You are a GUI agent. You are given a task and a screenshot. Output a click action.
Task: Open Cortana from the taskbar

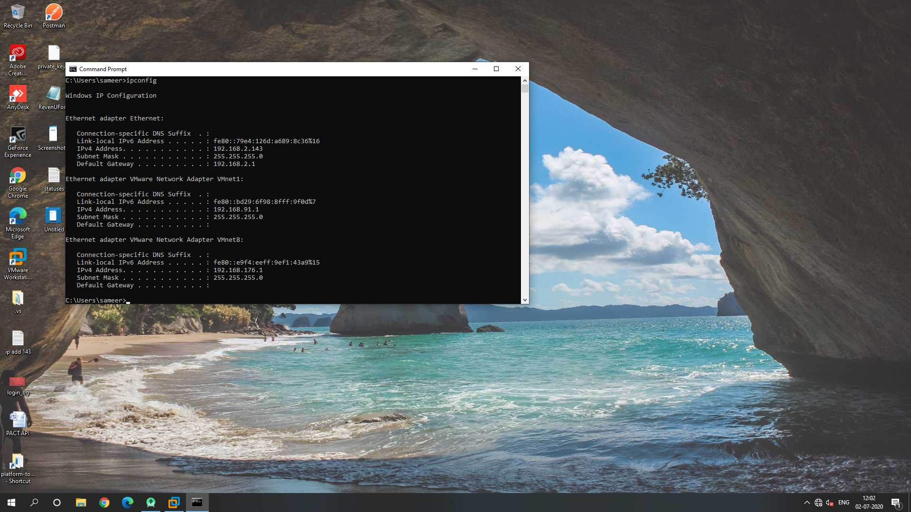coord(57,503)
